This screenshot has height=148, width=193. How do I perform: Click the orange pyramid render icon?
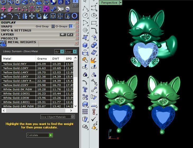click(x=94, y=127)
